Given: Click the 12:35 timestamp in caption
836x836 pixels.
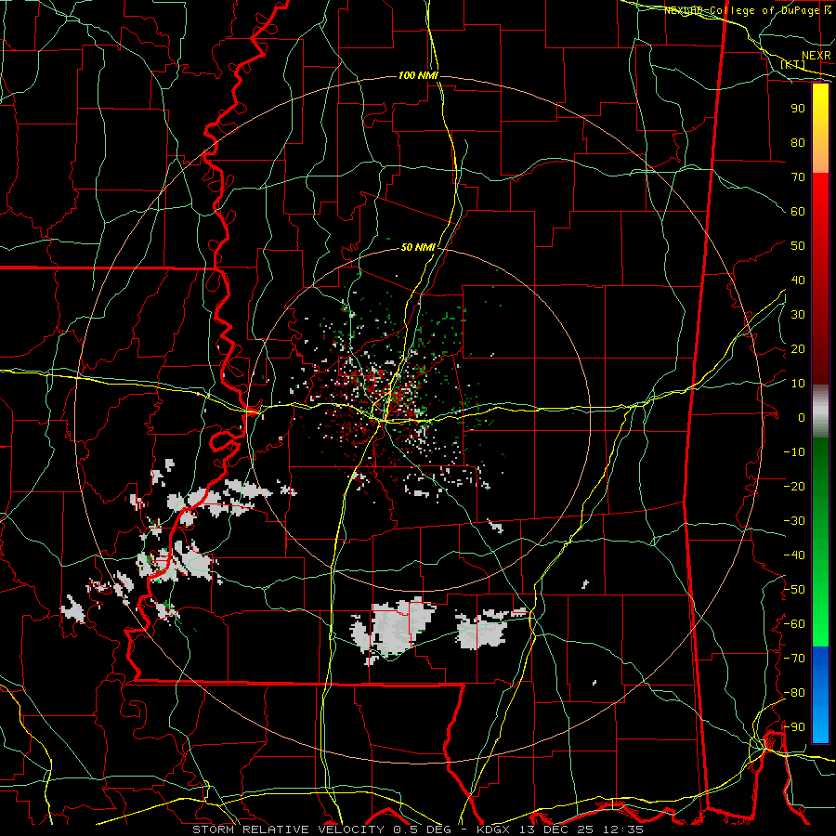Looking at the screenshot, I should pos(622,829).
